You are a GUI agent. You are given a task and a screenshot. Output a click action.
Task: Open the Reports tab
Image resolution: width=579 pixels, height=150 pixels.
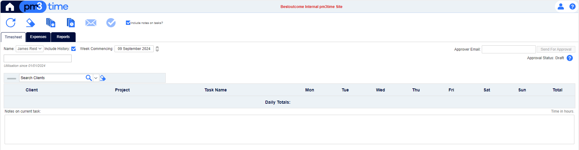(63, 37)
